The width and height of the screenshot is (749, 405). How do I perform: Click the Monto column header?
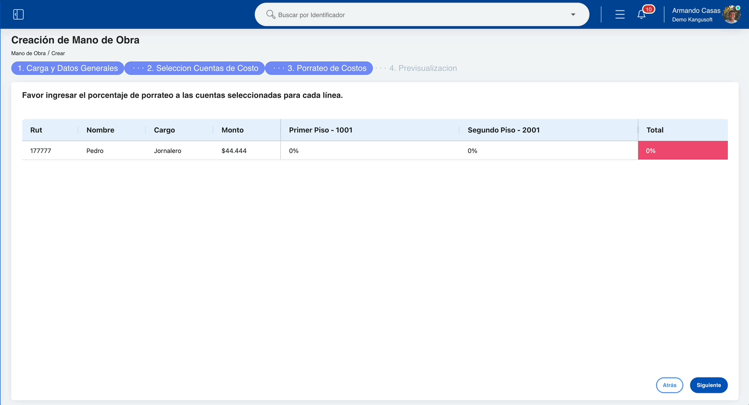(x=247, y=130)
